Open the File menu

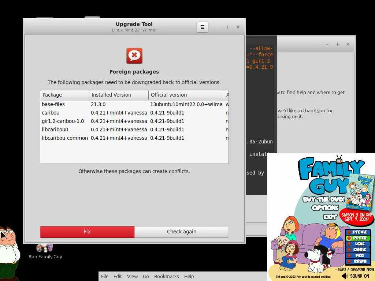[x=104, y=277]
